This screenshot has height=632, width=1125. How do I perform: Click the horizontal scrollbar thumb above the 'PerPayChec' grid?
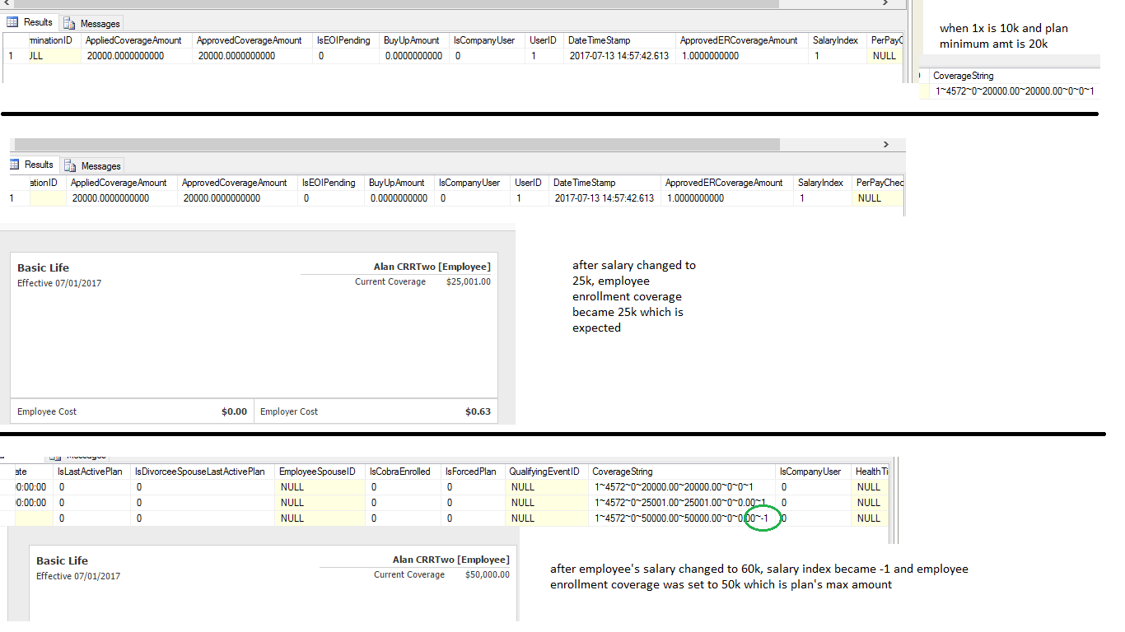(397, 144)
